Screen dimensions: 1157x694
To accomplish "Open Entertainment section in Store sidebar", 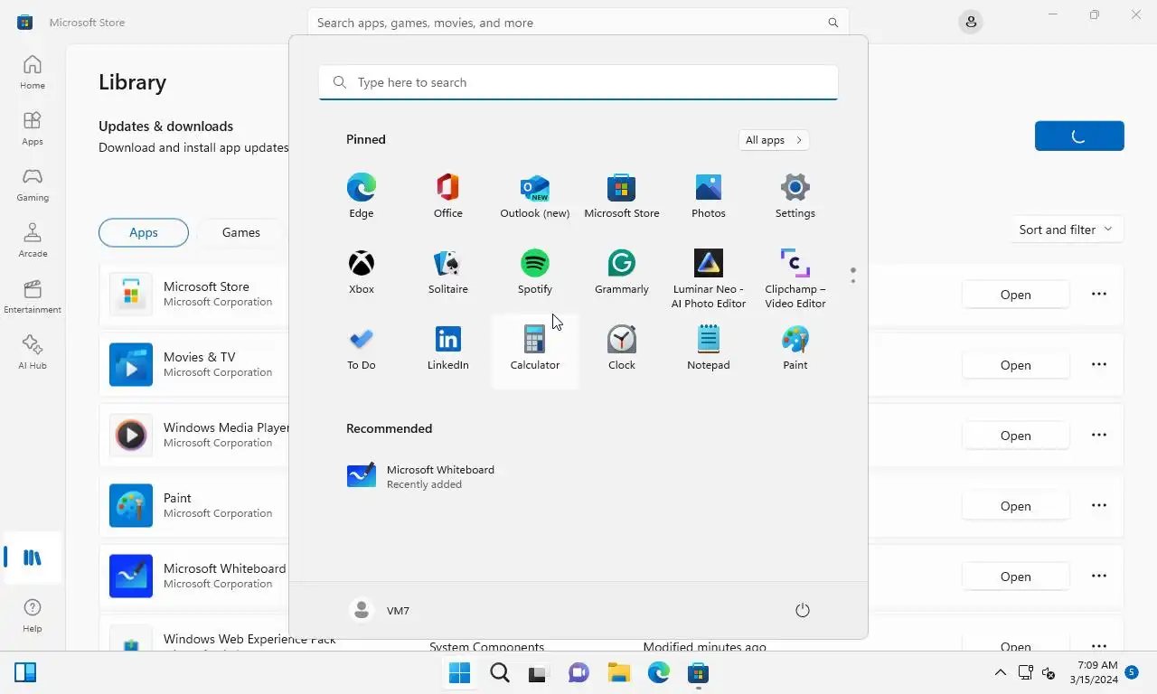I will (33, 296).
